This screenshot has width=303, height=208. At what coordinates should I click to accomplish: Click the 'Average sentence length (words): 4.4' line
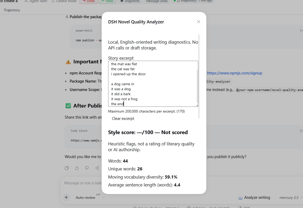(x=144, y=185)
